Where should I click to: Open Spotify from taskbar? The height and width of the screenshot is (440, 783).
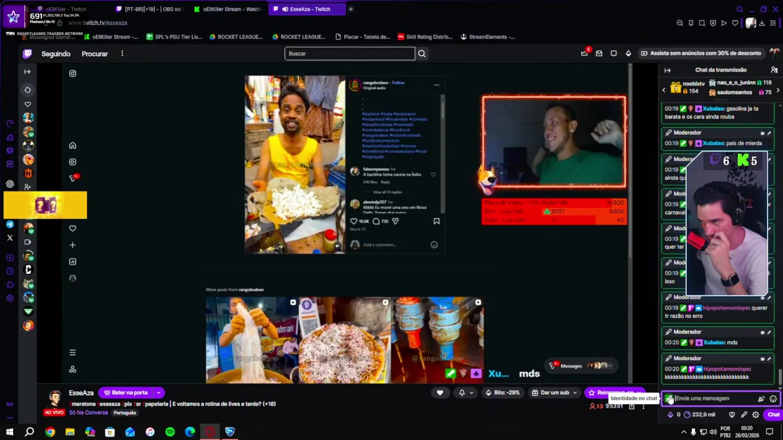coord(170,432)
